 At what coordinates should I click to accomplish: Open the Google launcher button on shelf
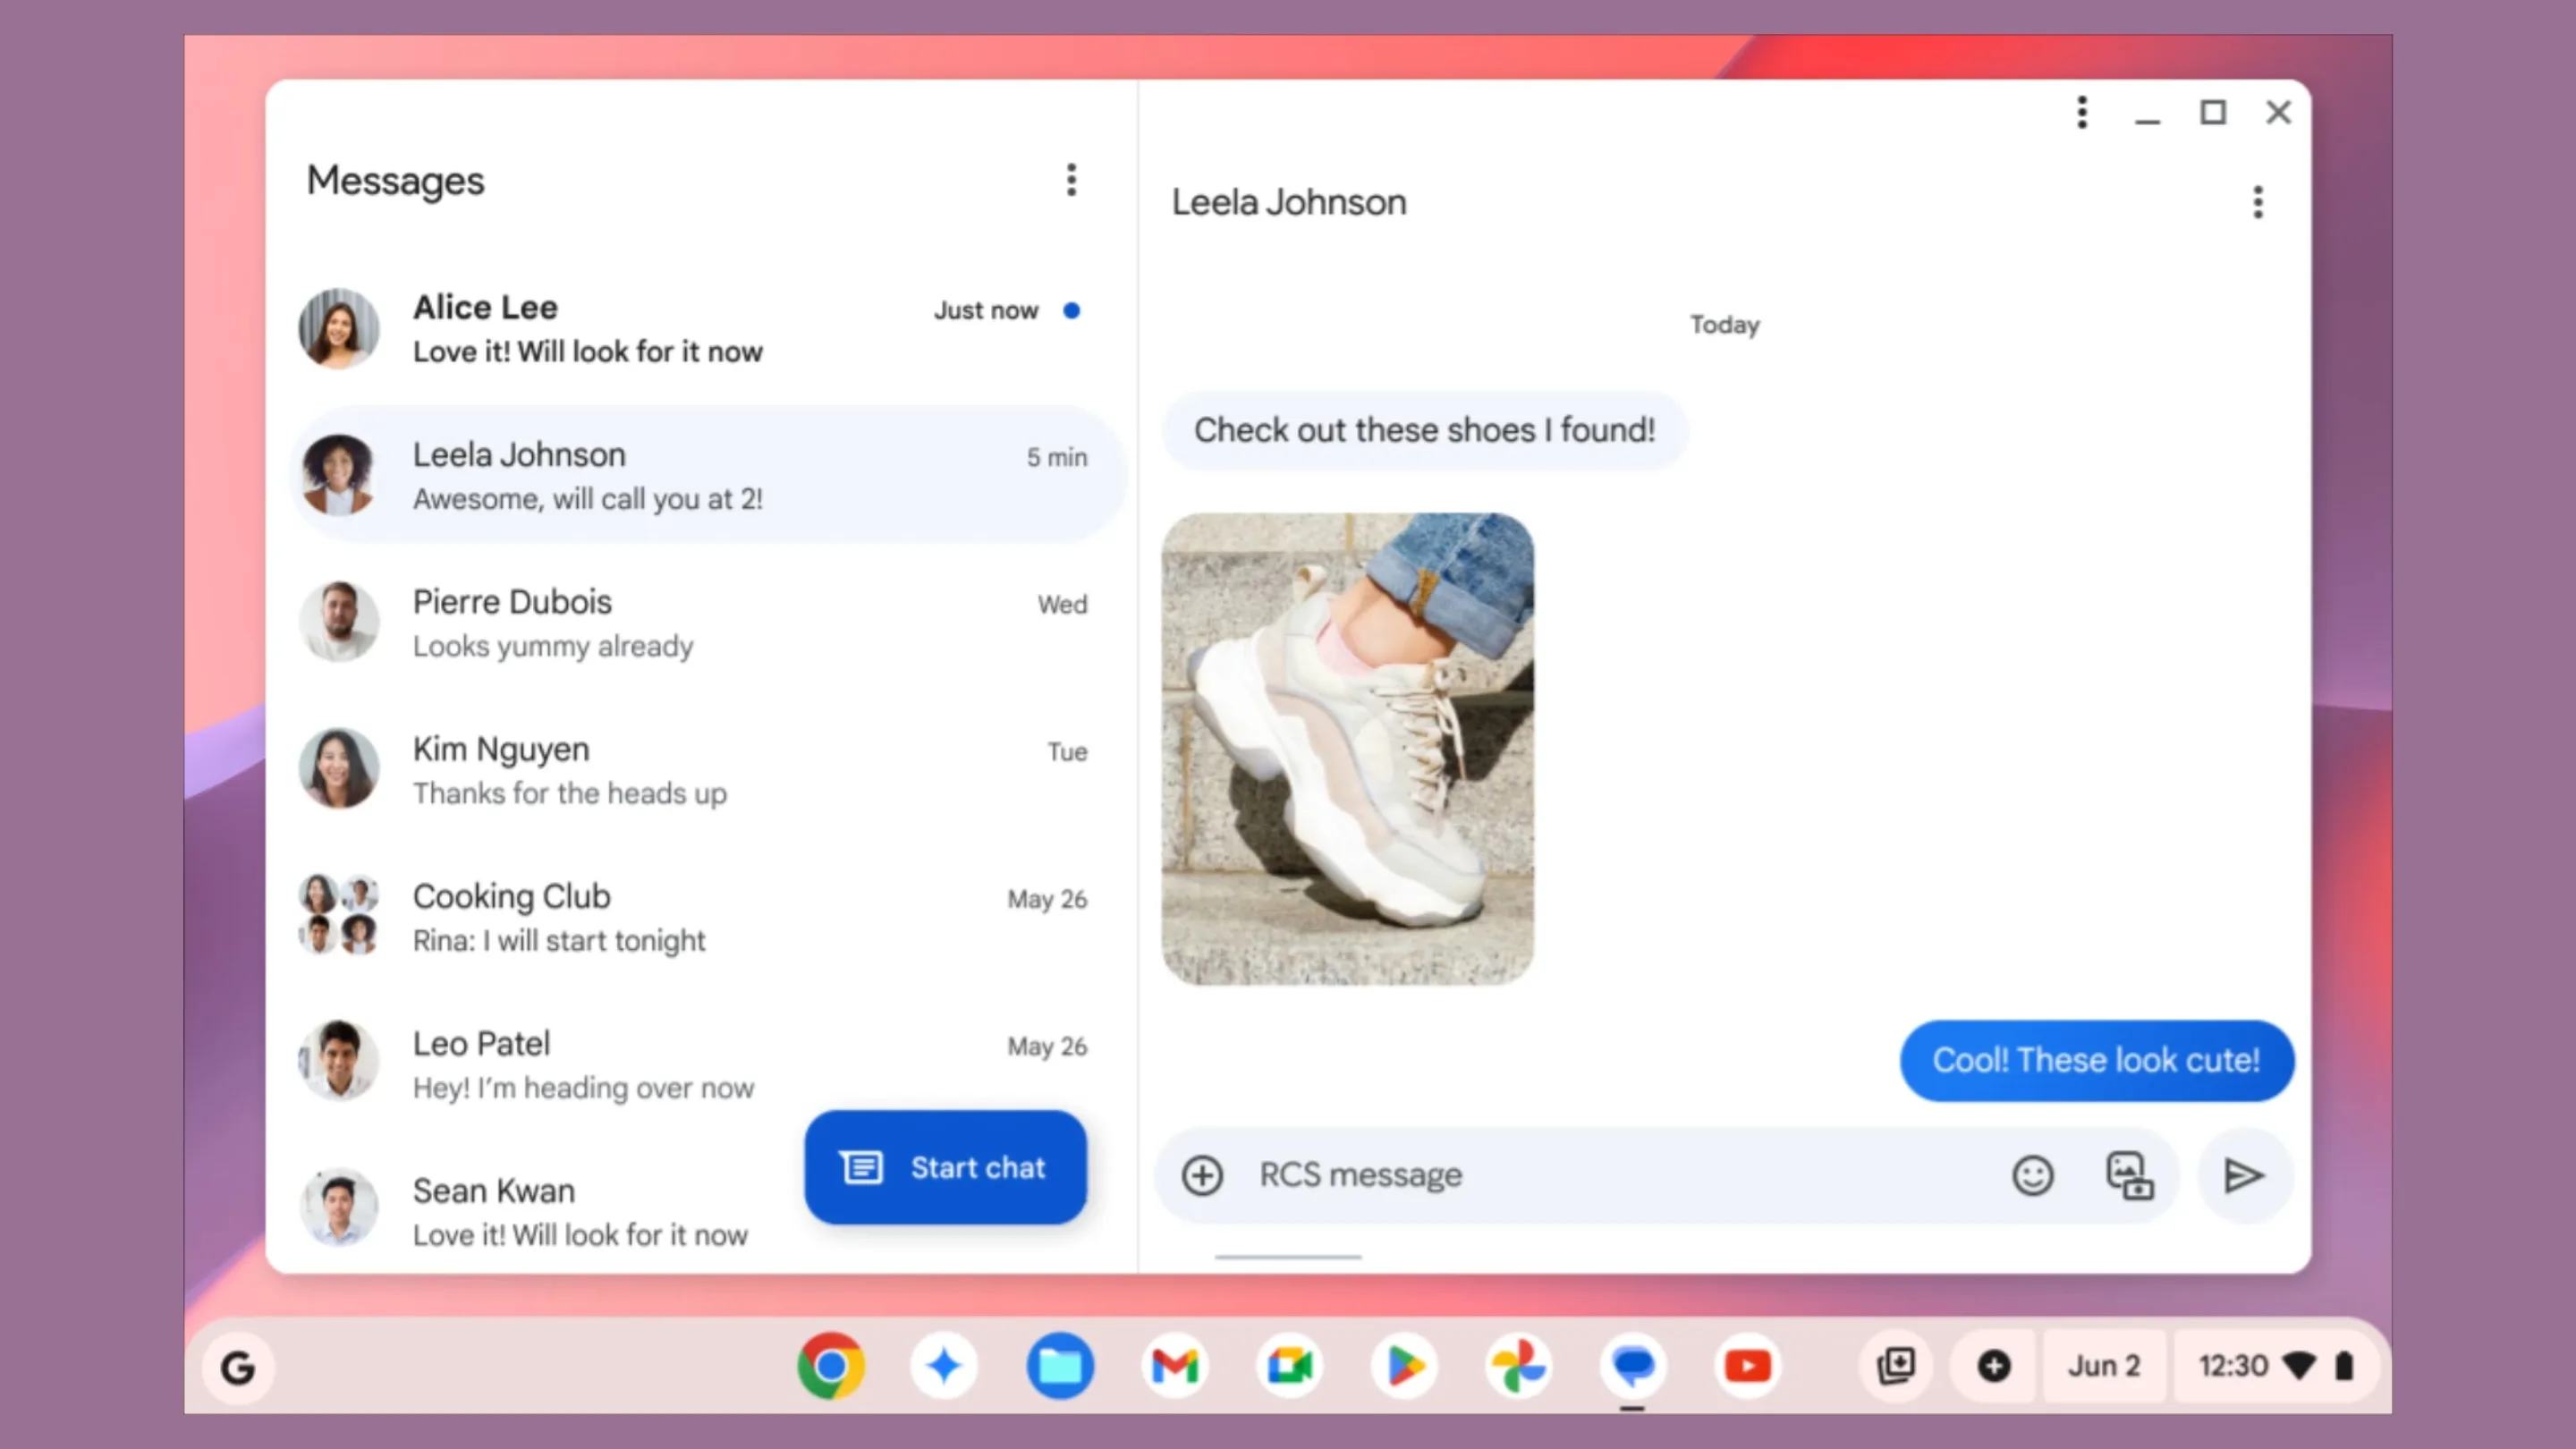click(x=238, y=1367)
